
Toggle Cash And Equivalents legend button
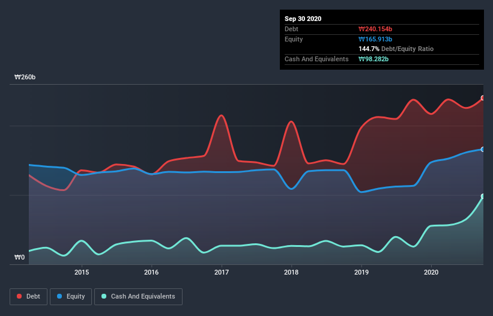(138, 297)
